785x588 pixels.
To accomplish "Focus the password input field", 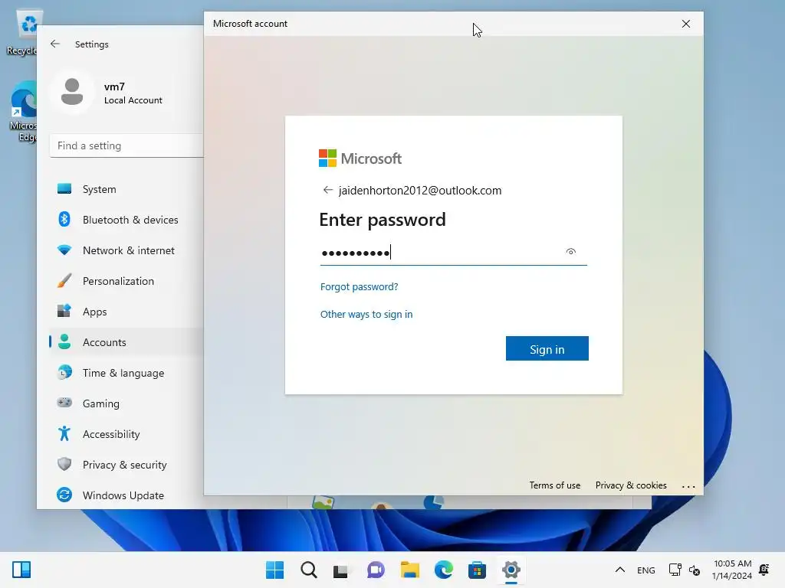I will (453, 252).
